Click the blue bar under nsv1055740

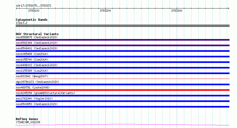pos(122,62)
